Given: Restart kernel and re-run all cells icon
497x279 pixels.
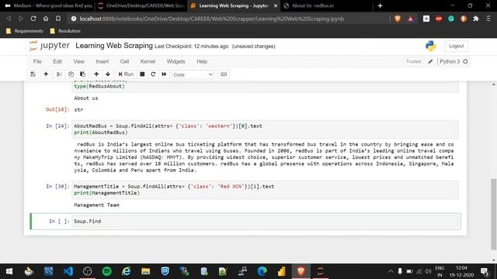Looking at the screenshot, I should (x=164, y=74).
